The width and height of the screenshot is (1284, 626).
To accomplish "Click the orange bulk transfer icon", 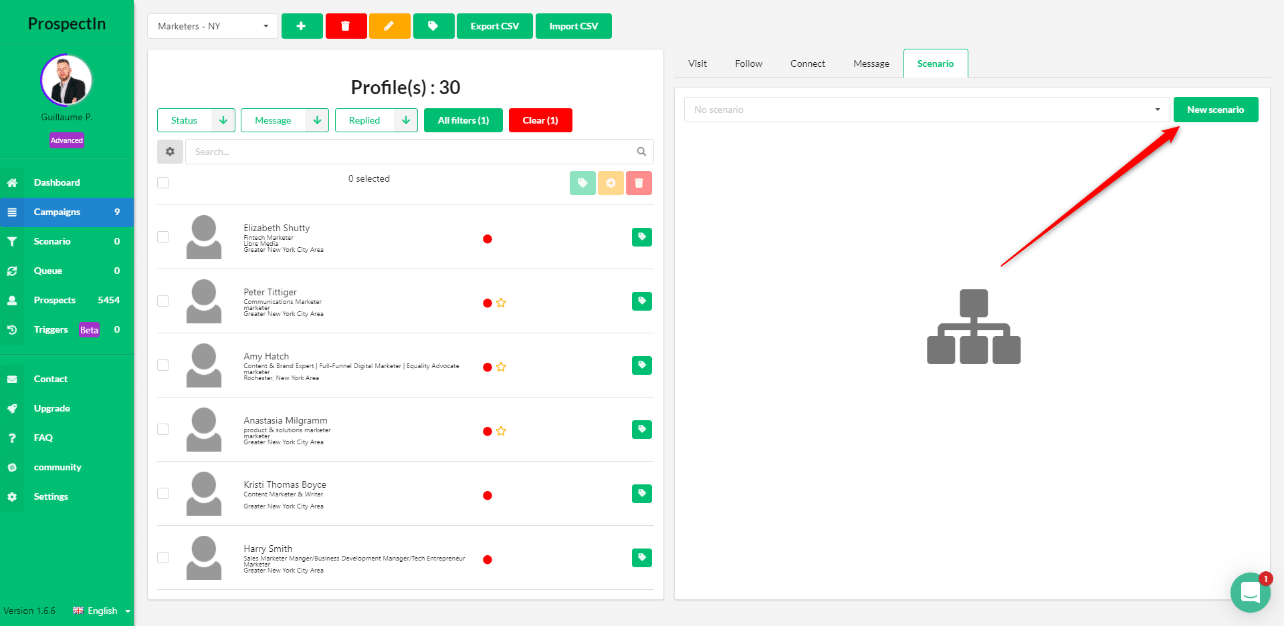I will pyautogui.click(x=611, y=183).
